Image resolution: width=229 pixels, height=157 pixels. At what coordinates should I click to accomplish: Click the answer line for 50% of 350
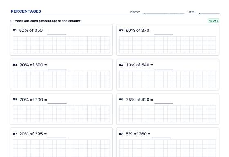coord(57,35)
